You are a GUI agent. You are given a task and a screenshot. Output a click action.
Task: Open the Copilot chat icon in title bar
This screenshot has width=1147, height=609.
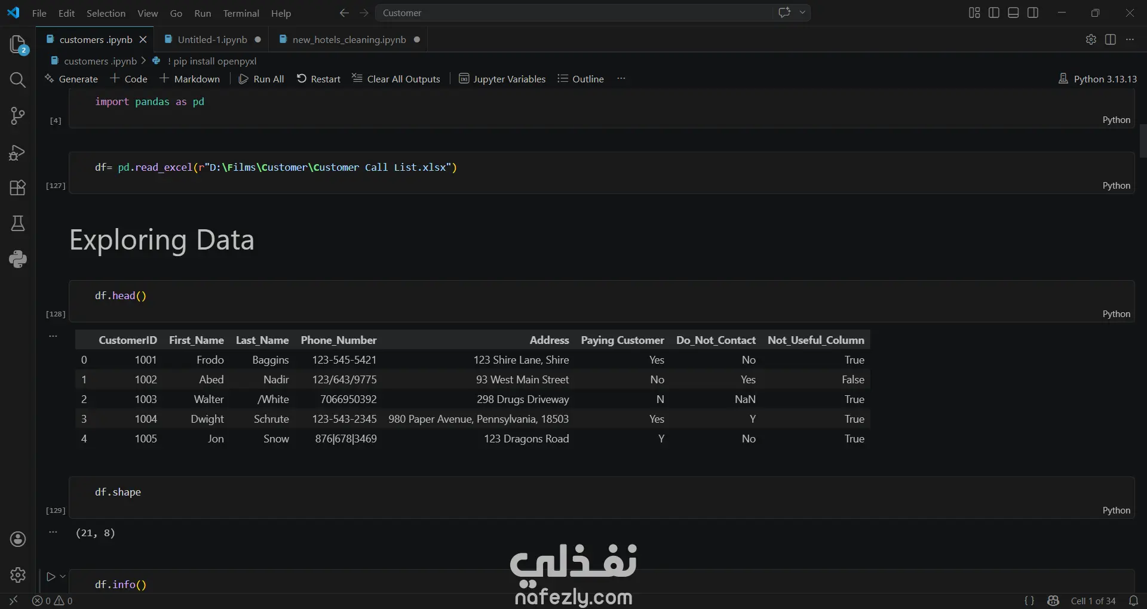coord(784,13)
